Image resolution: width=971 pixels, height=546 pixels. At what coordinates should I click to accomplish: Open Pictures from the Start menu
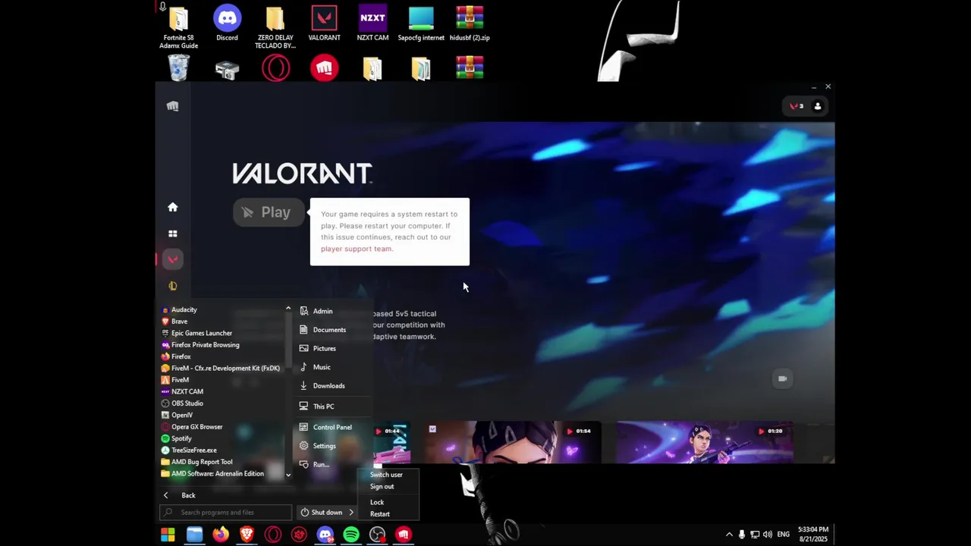pyautogui.click(x=325, y=349)
